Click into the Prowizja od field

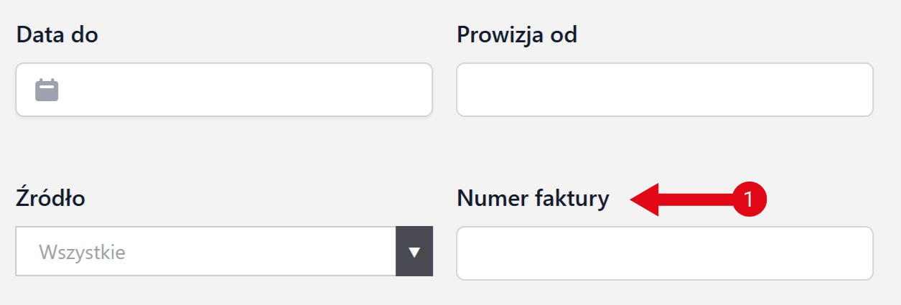664,90
